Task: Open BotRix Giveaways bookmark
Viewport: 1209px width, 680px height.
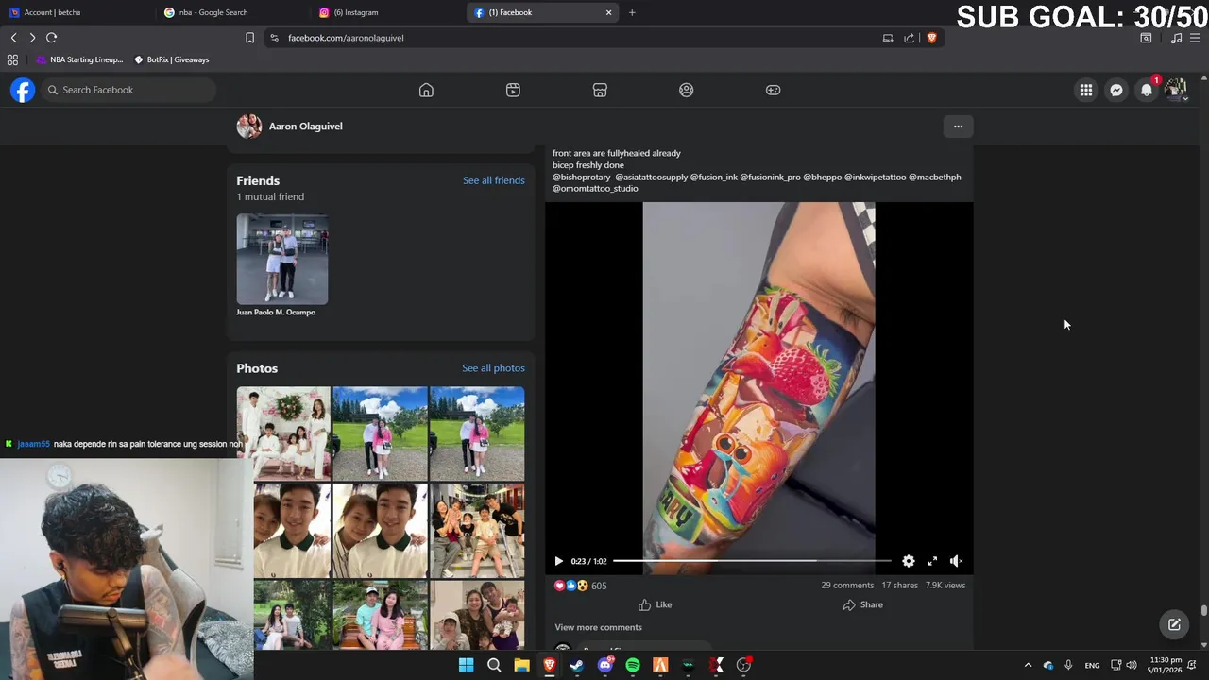Action: (x=171, y=59)
